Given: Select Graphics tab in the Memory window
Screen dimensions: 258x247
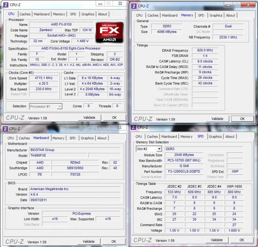Looking at the screenshot, I should (216, 15).
